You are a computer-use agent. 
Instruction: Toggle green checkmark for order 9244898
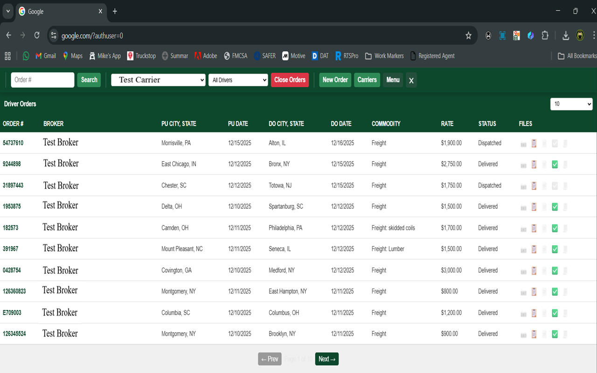(555, 164)
